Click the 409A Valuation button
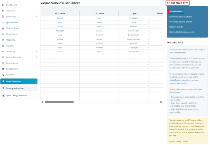 [19, 81]
